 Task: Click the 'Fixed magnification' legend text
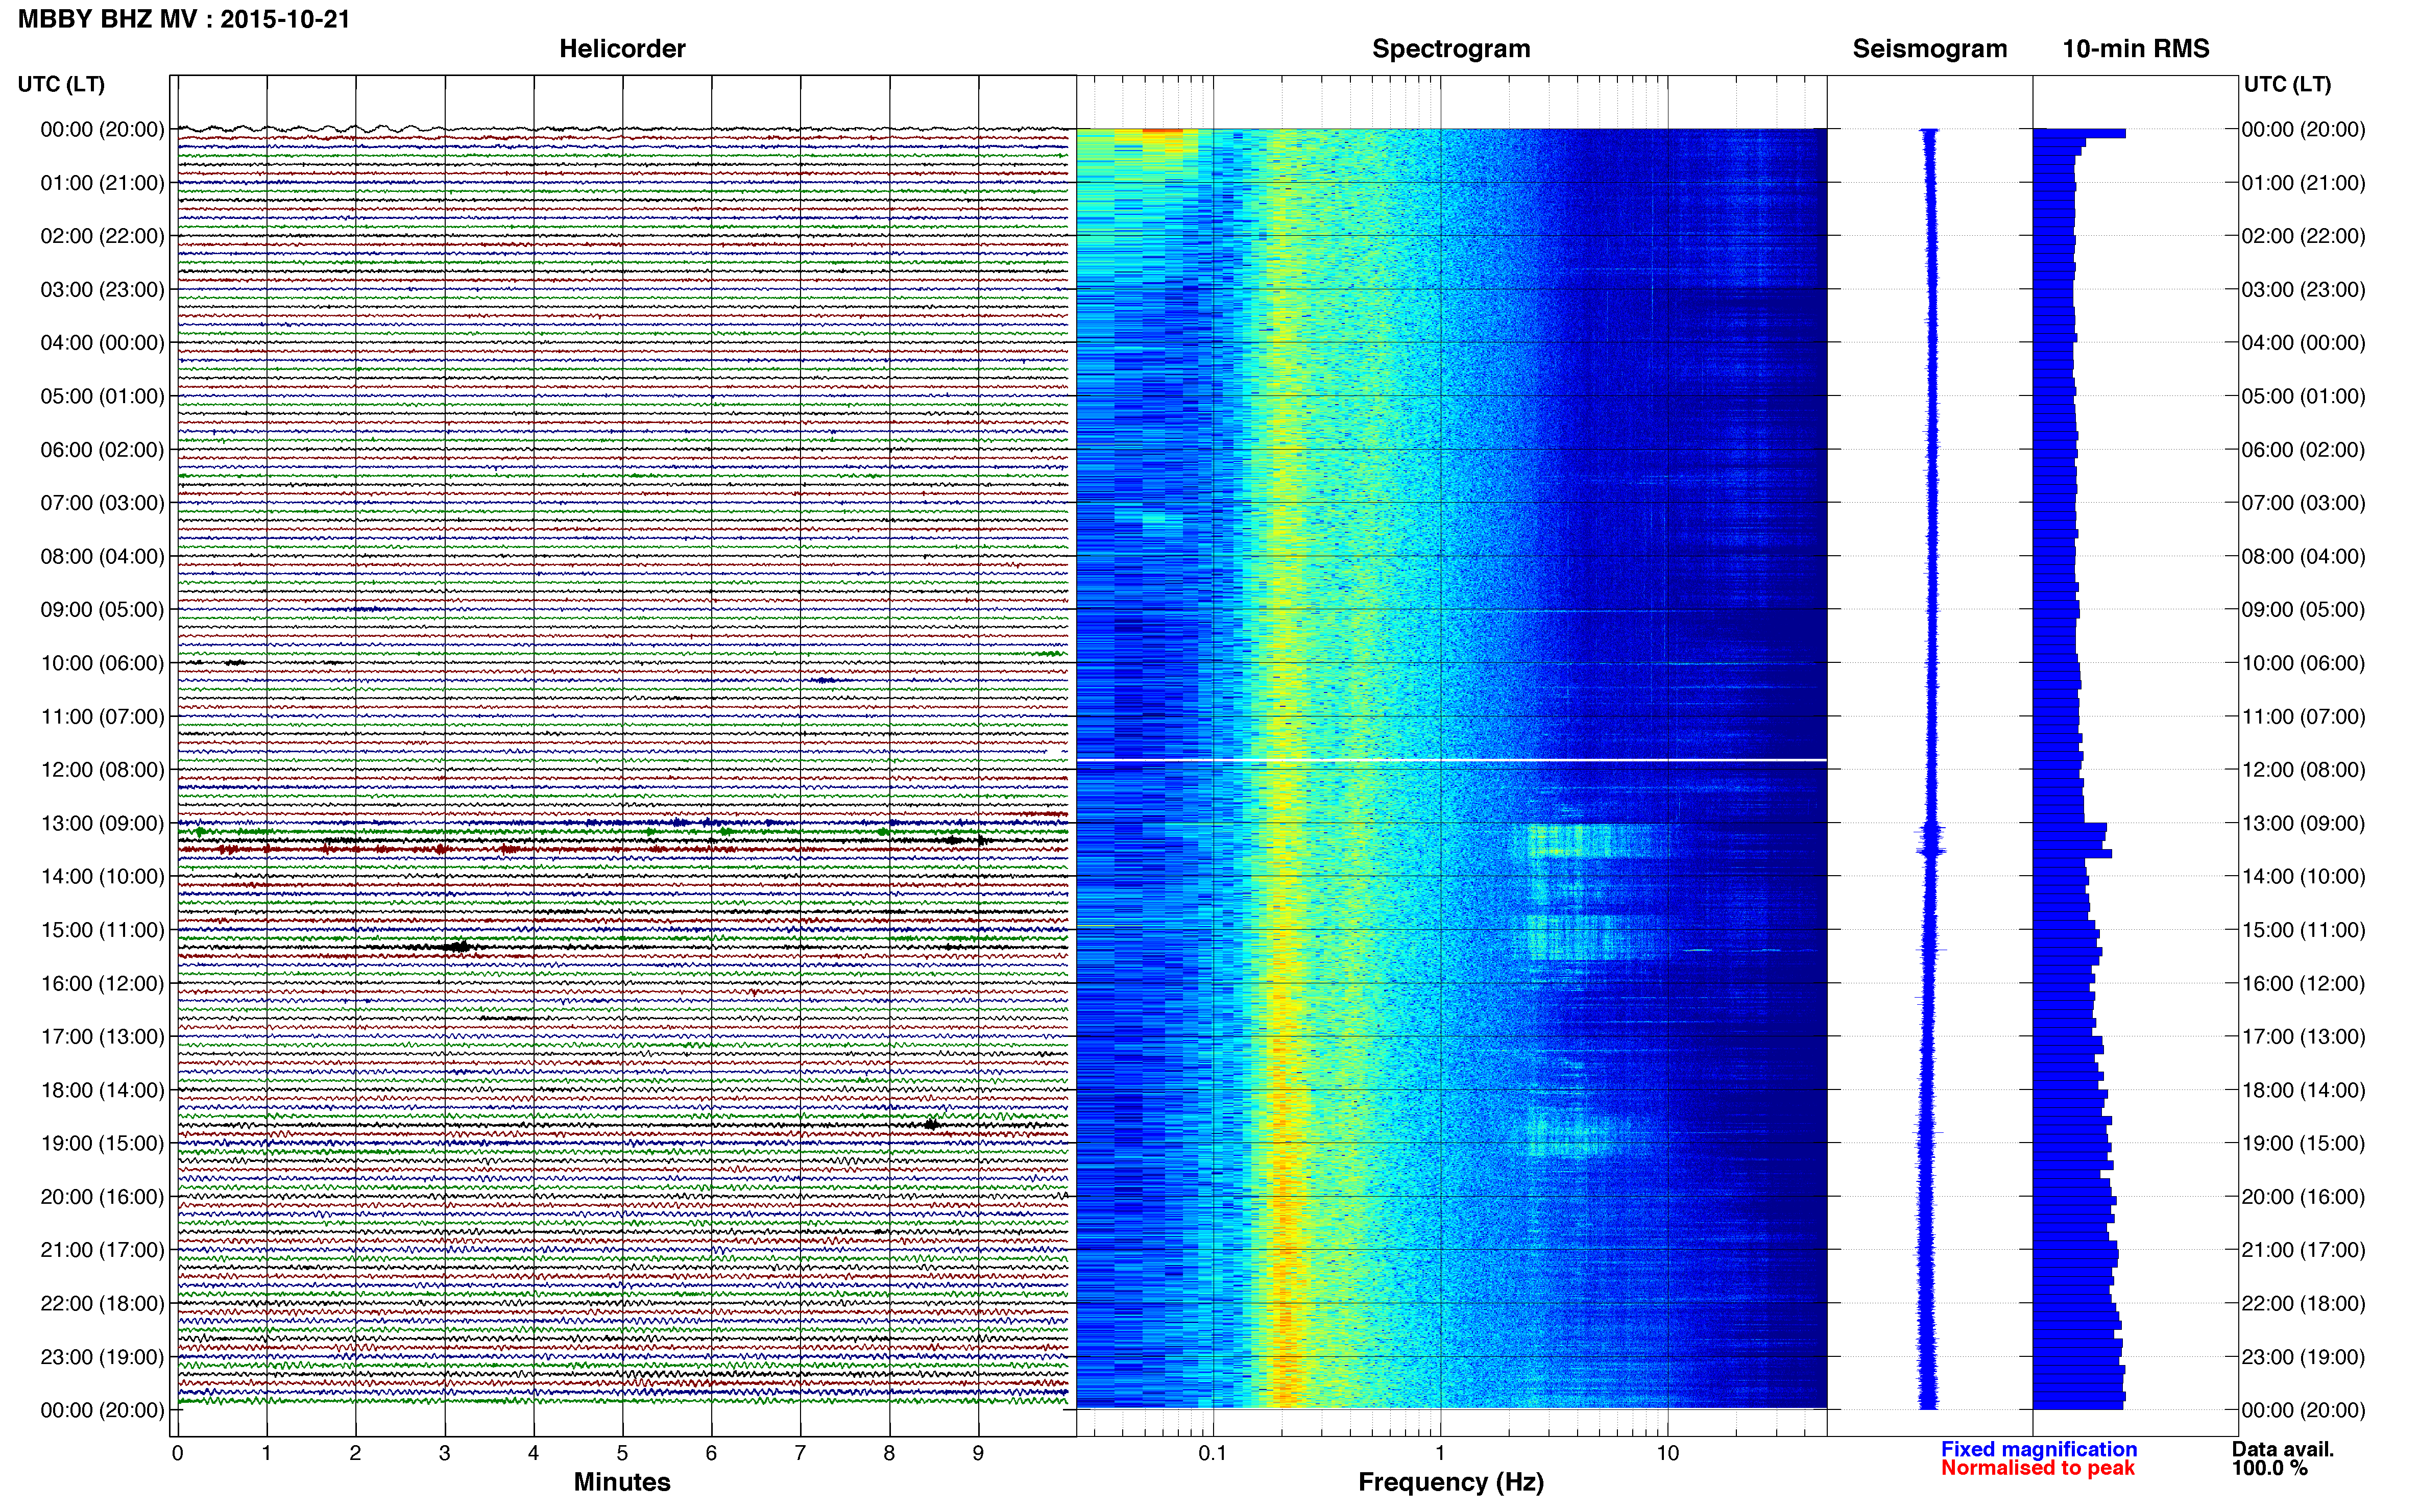(x=2039, y=1449)
